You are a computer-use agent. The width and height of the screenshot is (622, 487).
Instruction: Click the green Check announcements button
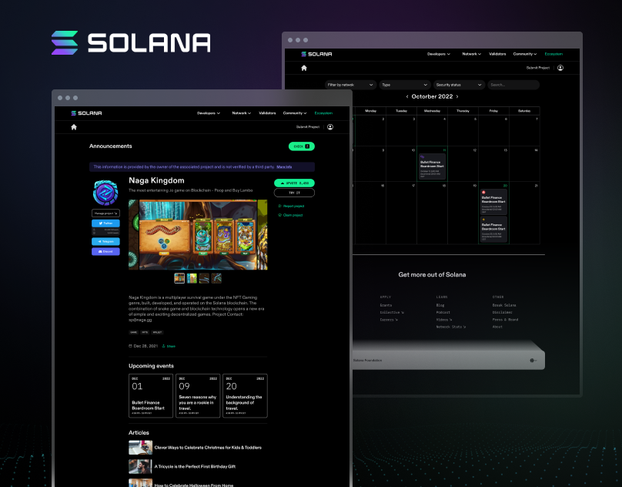point(302,146)
